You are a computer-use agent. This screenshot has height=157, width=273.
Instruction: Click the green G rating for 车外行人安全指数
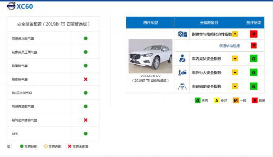coord(254,72)
